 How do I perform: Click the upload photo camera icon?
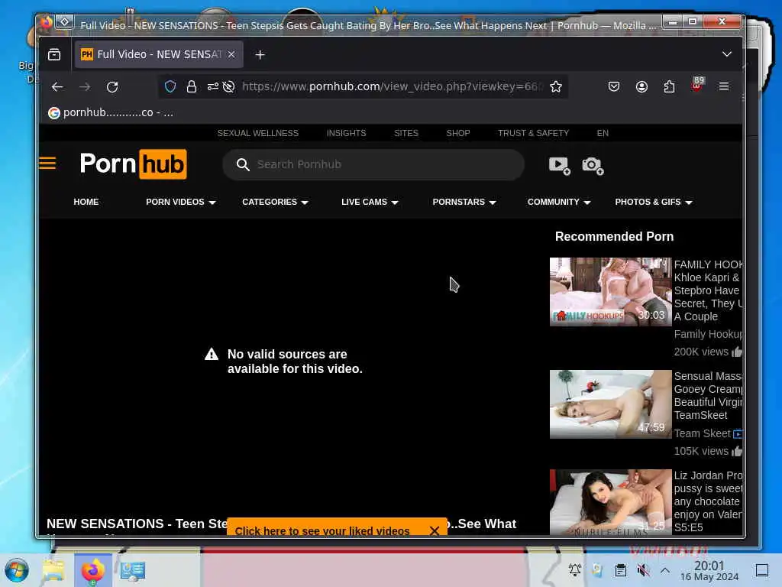[593, 166]
